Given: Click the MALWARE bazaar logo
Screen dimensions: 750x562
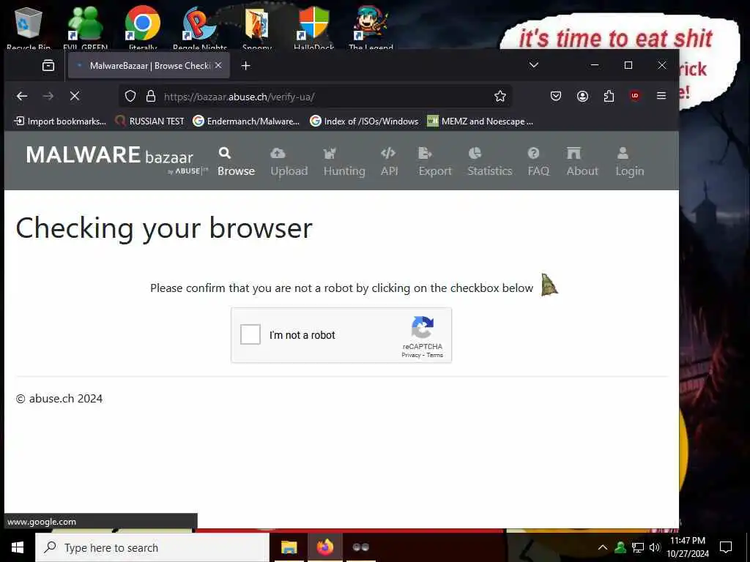Looking at the screenshot, I should [116, 159].
